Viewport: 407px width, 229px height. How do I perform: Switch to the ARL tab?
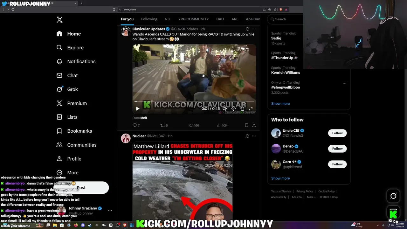(x=235, y=19)
